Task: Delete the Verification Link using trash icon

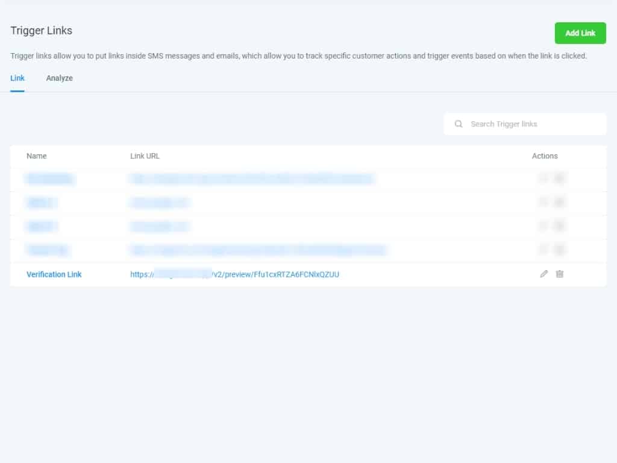Action: tap(560, 274)
